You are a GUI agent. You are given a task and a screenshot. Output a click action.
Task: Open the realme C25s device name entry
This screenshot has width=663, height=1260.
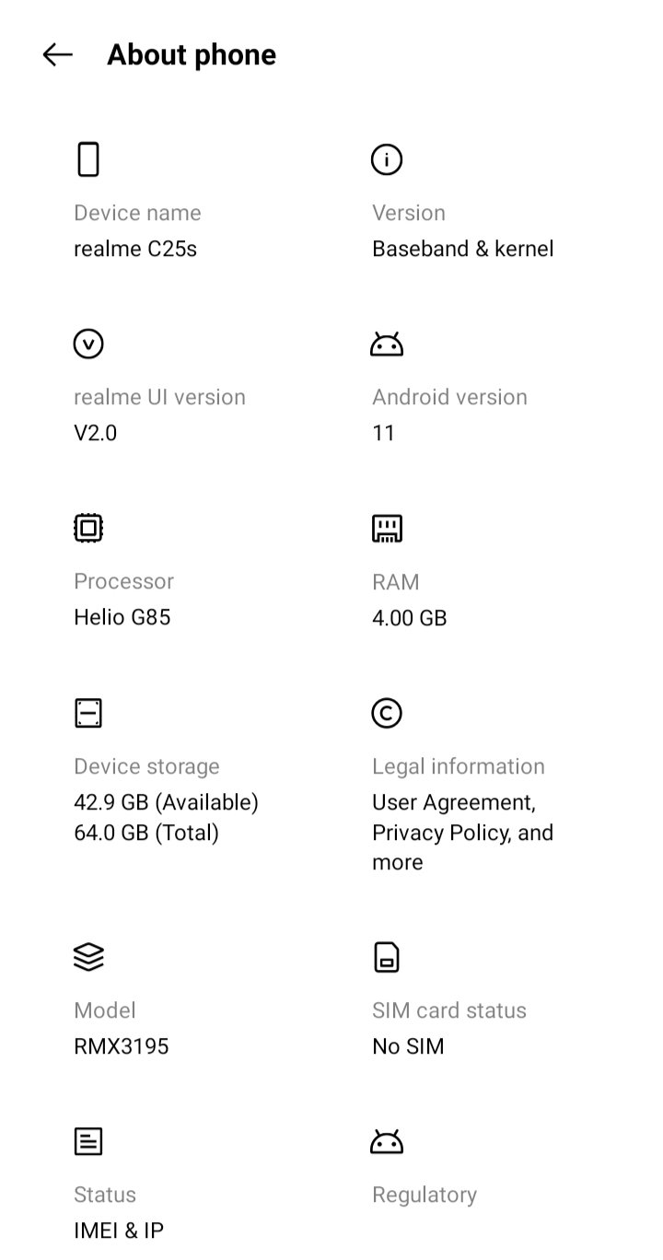click(135, 249)
